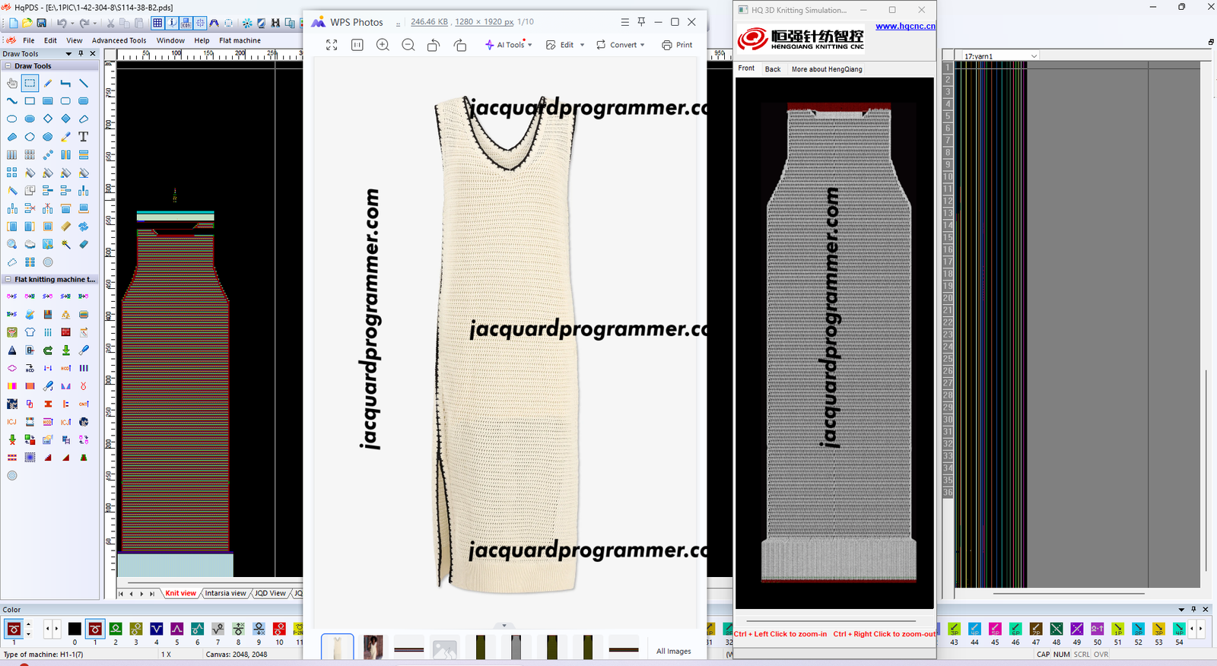
Task: Open the www.hqcnc.cn link
Action: point(905,26)
